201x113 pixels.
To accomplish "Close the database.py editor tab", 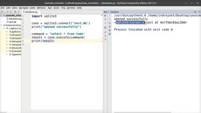I will [x=39, y=12].
